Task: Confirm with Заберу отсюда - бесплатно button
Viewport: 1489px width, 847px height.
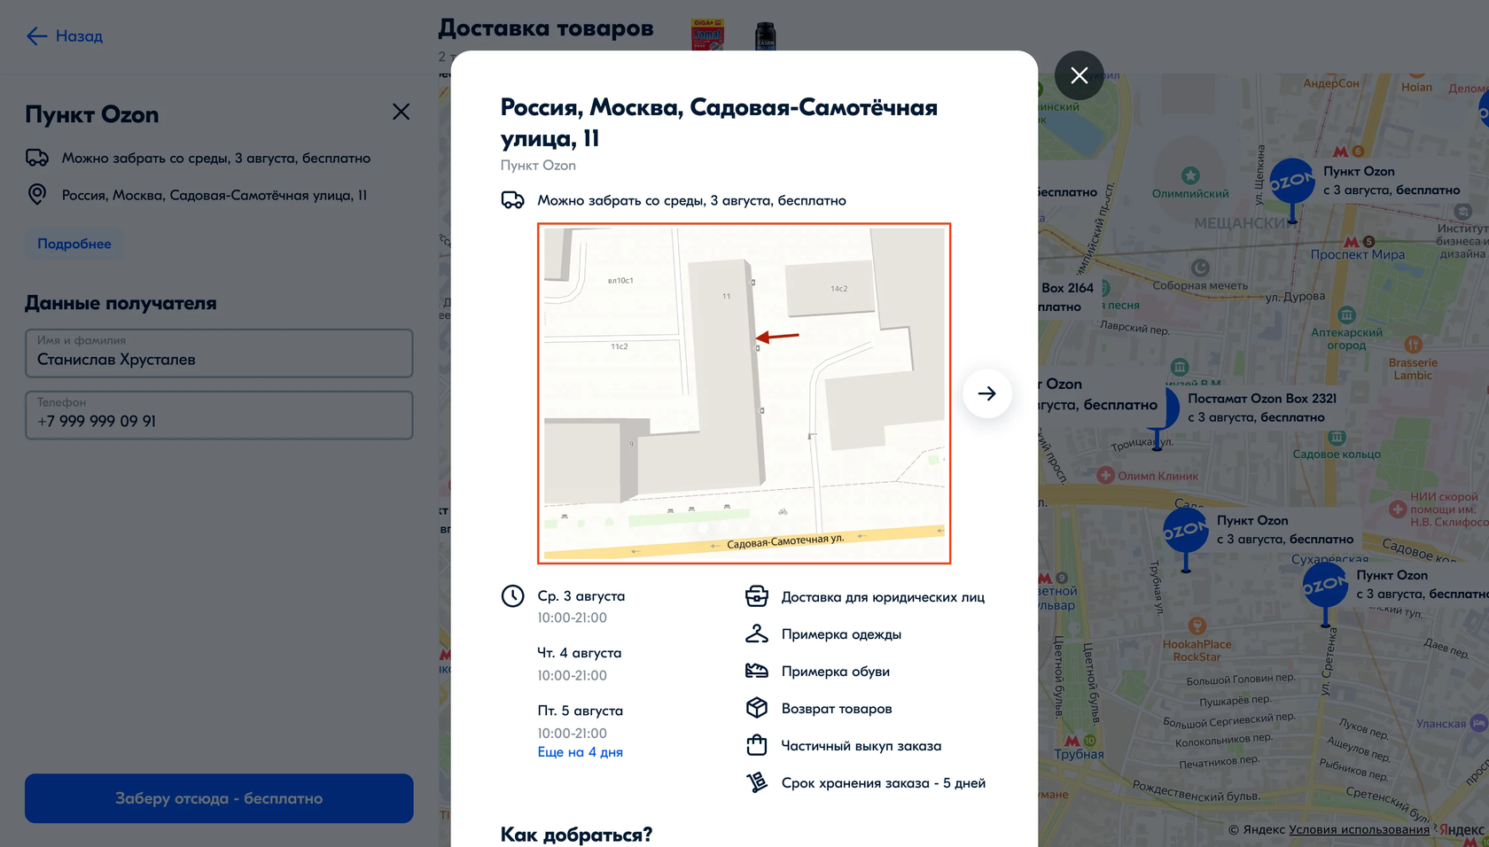Action: 219,798
